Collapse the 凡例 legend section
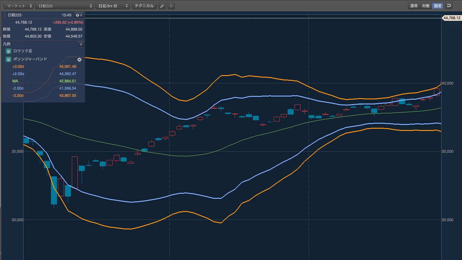The width and height of the screenshot is (462, 260). pos(81,44)
